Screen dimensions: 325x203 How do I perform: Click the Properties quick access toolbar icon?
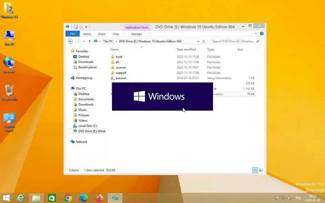76,27
